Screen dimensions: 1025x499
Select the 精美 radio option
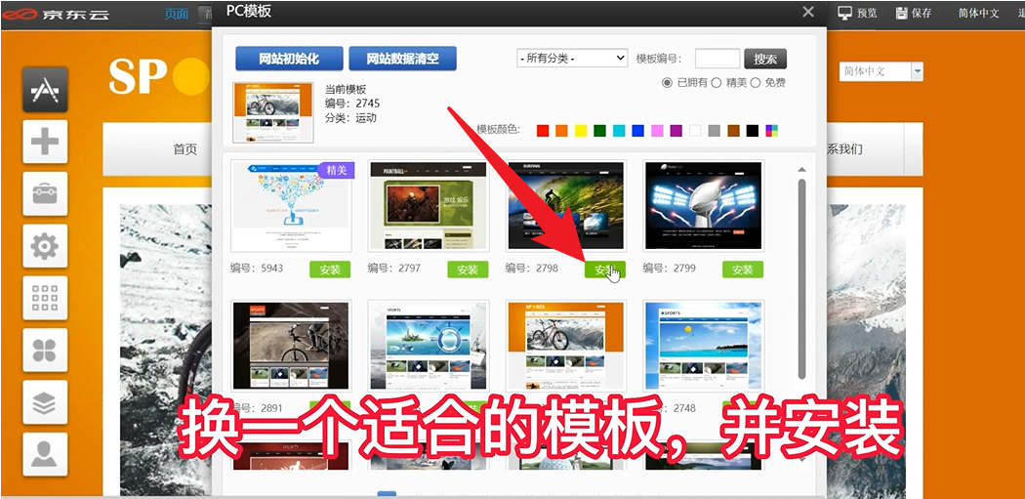[x=716, y=83]
